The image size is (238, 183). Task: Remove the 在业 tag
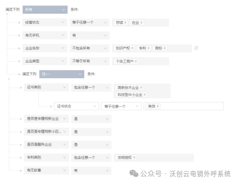(142, 23)
